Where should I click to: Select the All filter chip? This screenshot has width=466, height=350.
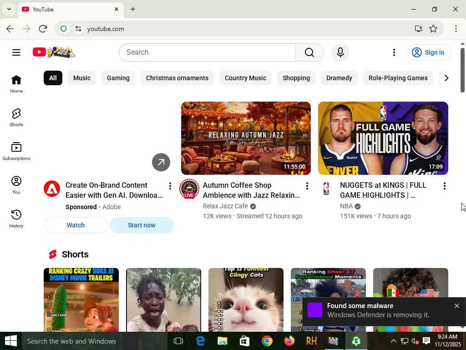click(x=53, y=78)
